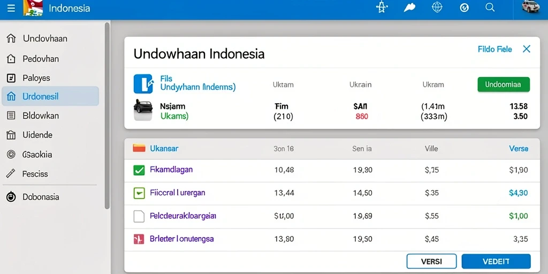Screen dimensions: 548x274
Task: Open Pesciss sidebar item
Action: (35, 173)
